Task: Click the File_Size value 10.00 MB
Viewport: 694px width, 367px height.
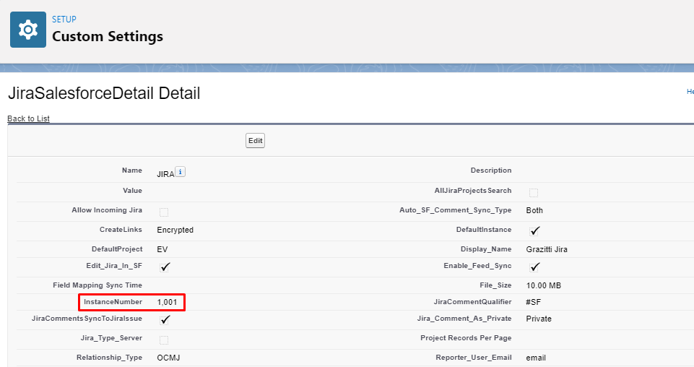Action: pyautogui.click(x=544, y=285)
